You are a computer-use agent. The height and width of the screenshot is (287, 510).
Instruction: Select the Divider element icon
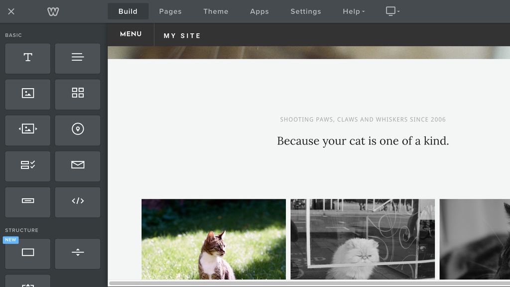tap(78, 254)
